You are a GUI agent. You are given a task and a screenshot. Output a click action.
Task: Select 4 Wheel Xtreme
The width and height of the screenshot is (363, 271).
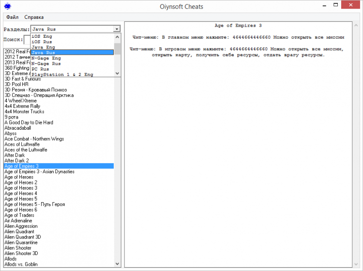coord(59,101)
